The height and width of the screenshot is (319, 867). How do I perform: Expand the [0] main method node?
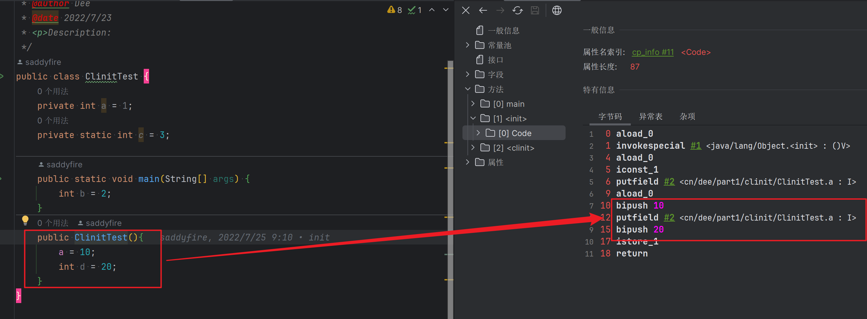click(473, 104)
